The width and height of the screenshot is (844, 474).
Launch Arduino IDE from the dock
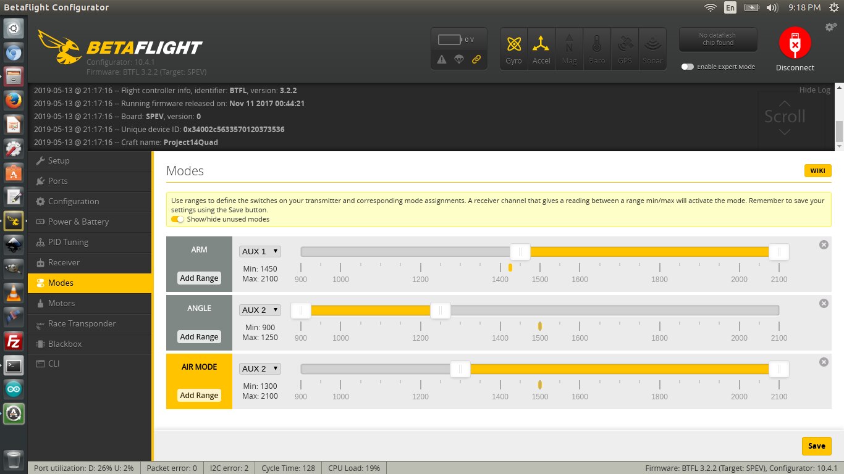[14, 389]
